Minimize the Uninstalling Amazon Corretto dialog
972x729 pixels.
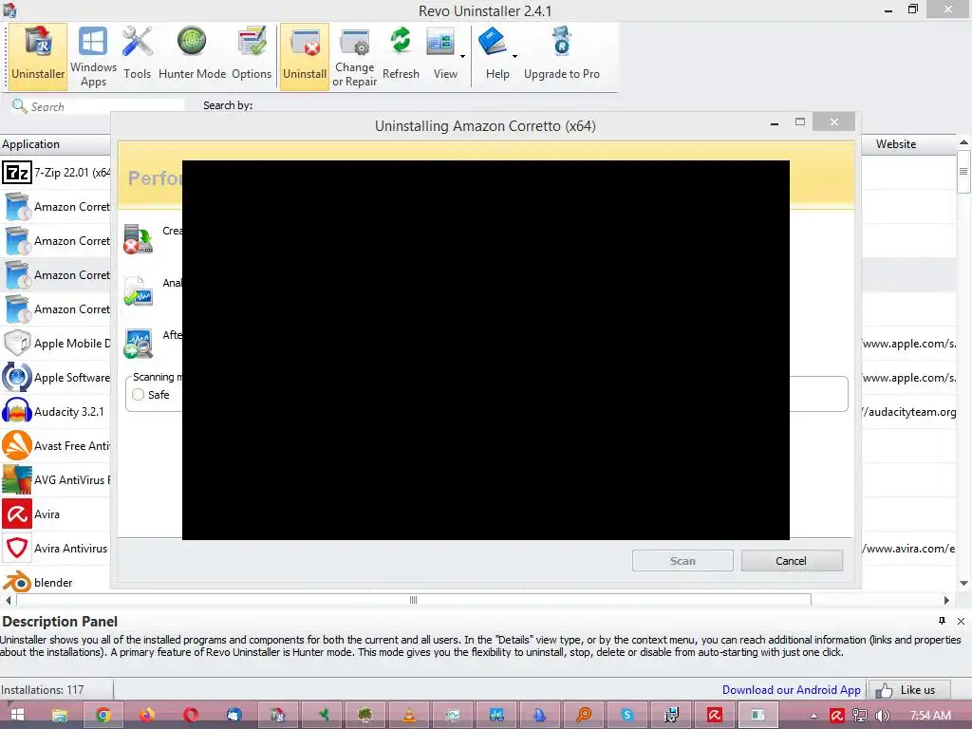pos(775,123)
